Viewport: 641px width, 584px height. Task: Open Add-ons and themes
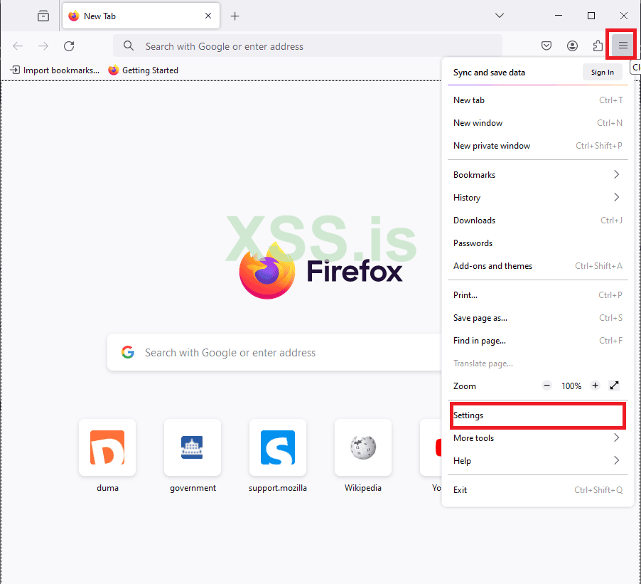(537, 266)
